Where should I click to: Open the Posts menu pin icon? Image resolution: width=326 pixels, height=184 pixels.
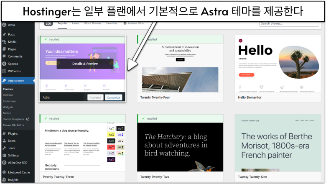(4, 34)
